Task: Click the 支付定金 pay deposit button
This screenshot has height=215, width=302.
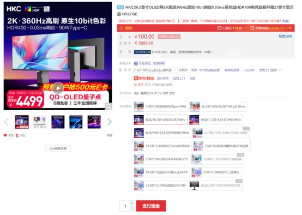Action: [x=151, y=206]
